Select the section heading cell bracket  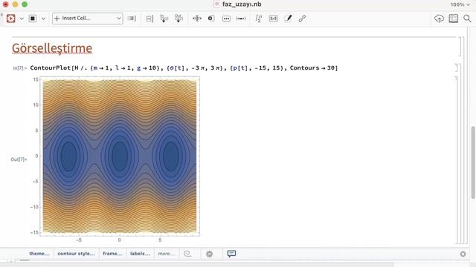[460, 46]
